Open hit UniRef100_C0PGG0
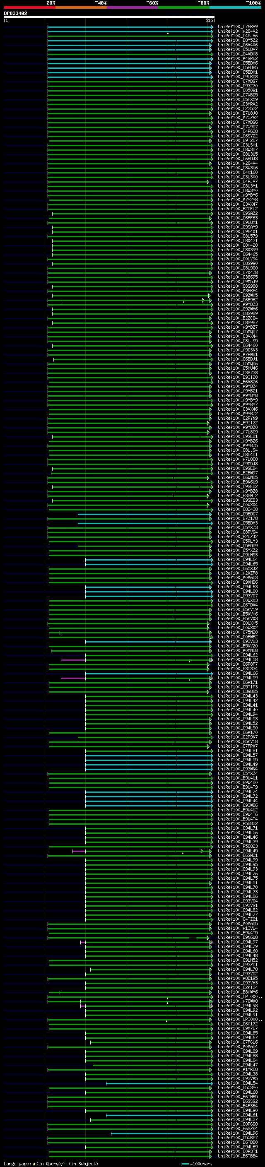The image size is (265, 1167). click(237, 1124)
